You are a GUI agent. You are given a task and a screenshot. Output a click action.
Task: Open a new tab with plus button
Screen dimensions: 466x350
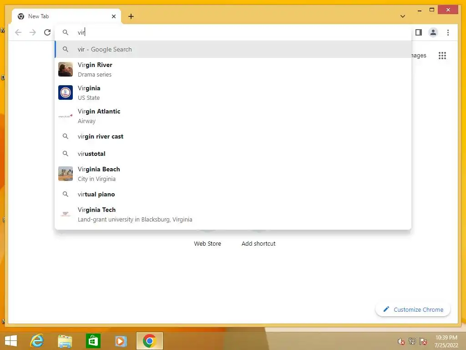pos(131,16)
